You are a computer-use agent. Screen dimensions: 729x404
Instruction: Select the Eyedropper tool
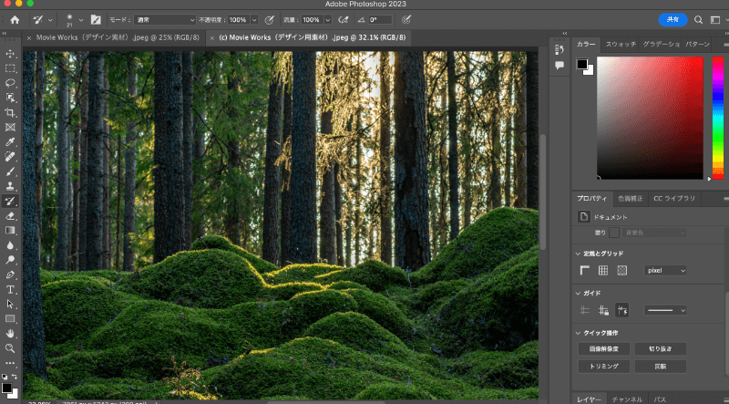pos(10,141)
